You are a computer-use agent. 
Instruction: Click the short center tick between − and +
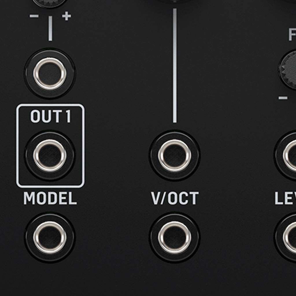pos(50,29)
